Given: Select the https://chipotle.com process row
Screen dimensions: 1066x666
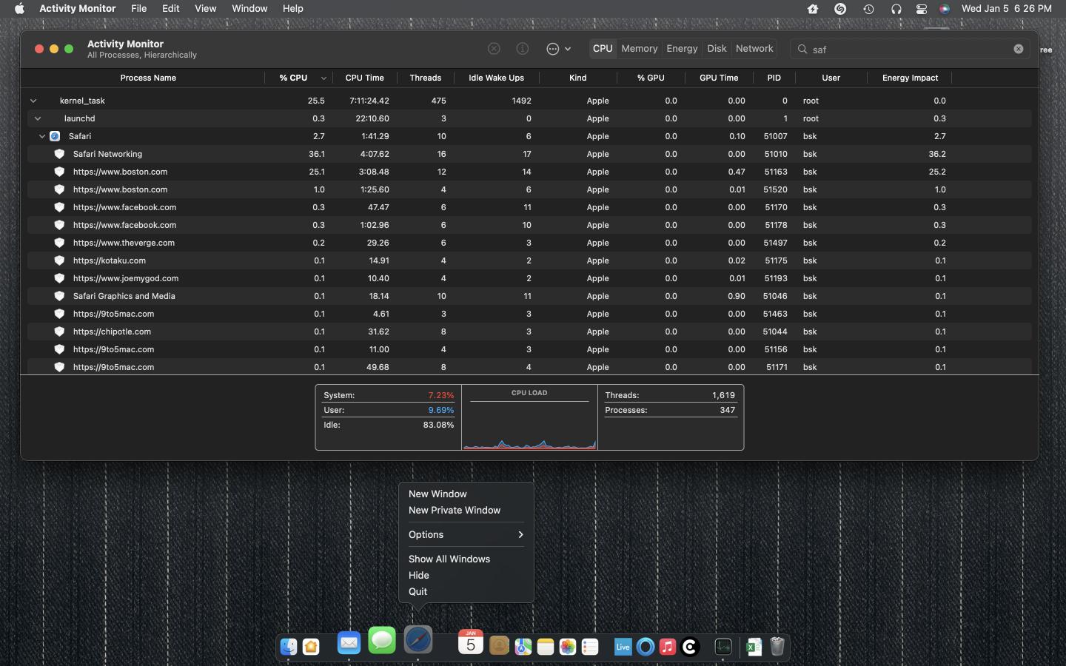Looking at the screenshot, I should 529,332.
